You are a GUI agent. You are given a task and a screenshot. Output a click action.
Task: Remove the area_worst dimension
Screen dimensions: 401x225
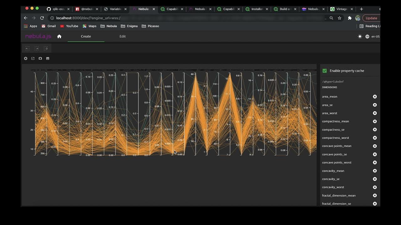[375, 113]
